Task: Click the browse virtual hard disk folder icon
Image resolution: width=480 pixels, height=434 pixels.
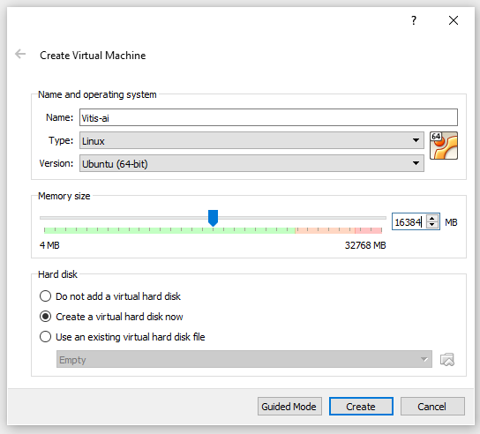Action: [447, 359]
